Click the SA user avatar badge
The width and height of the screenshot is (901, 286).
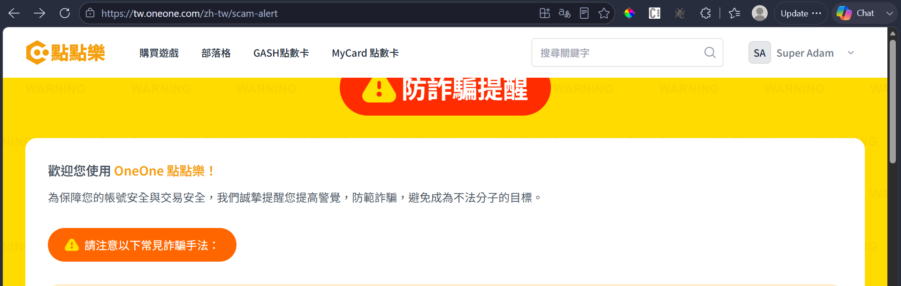(x=760, y=52)
